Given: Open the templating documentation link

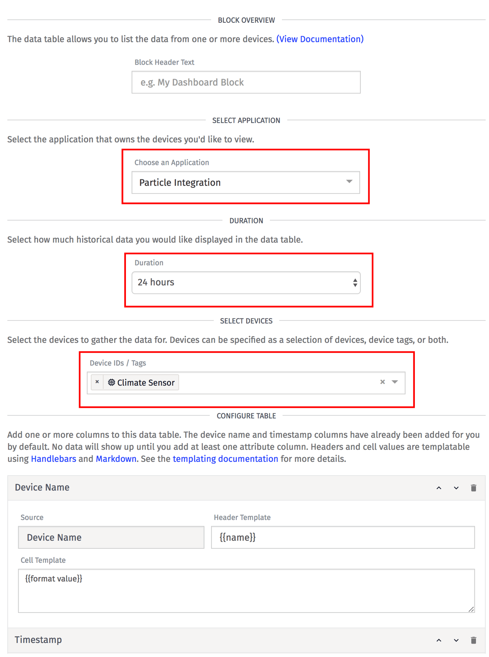Looking at the screenshot, I should pyautogui.click(x=225, y=459).
